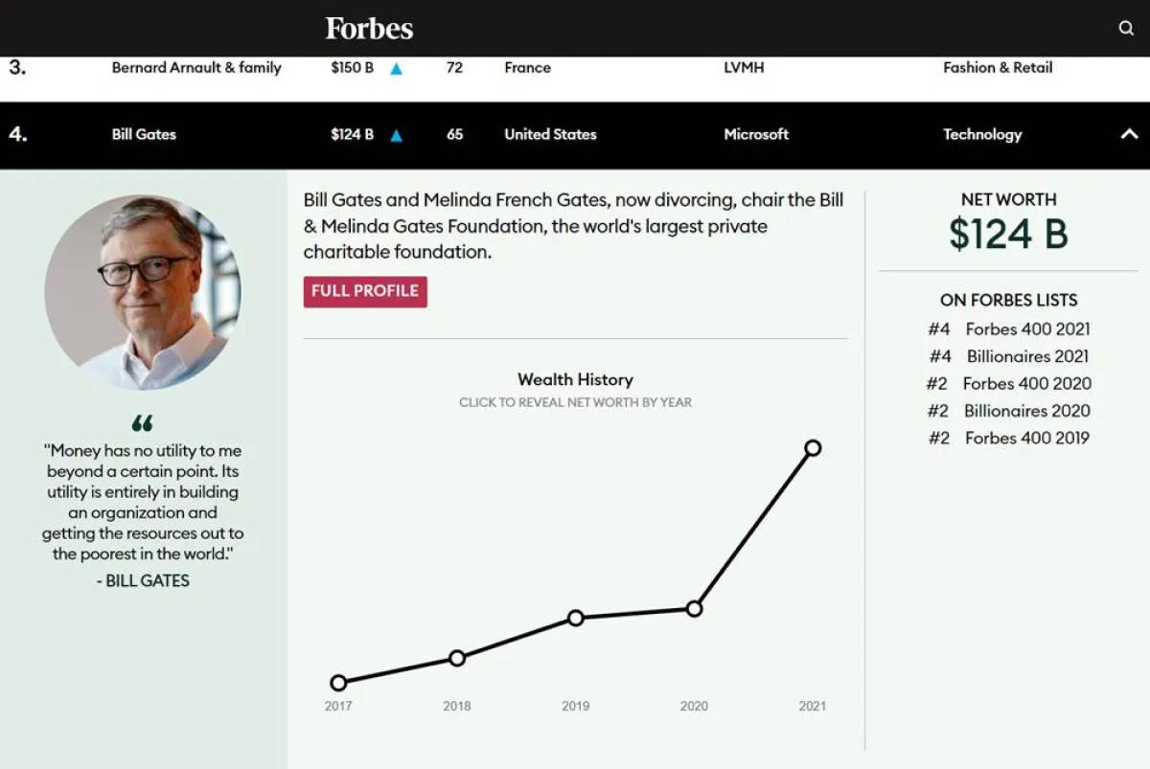Click the search magnifier icon

[1126, 29]
